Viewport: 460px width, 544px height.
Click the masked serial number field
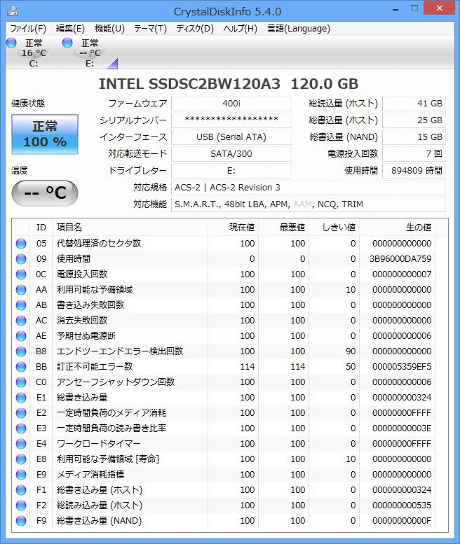pos(231,120)
